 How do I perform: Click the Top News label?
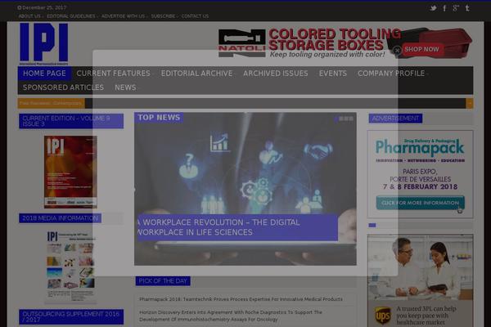[x=159, y=118]
